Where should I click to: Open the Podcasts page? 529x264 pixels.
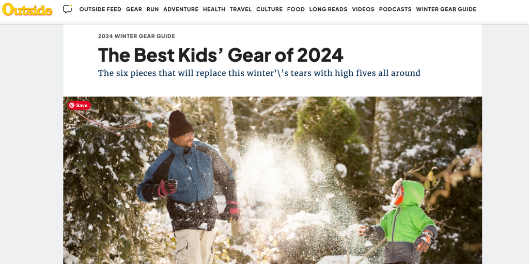(x=395, y=9)
